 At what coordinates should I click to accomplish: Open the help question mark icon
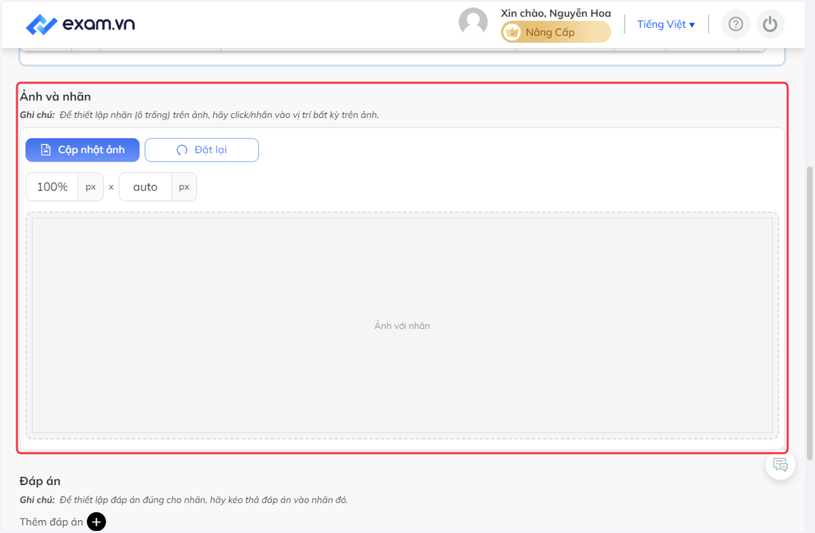point(736,24)
